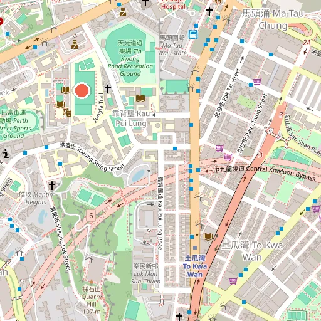Screen dimensions: 321x321
Task: Click the church cross icon beside Jungle Trail
Action: pos(108,89)
